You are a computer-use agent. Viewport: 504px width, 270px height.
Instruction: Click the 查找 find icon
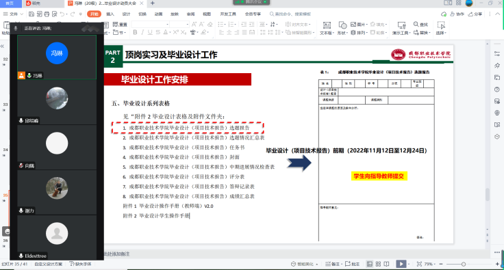pos(420,25)
